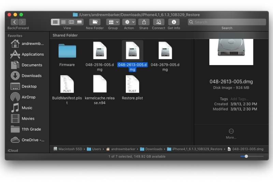Open AirDrop in the sidebar
Image resolution: width=273 pixels, height=182 pixels.
tap(27, 97)
